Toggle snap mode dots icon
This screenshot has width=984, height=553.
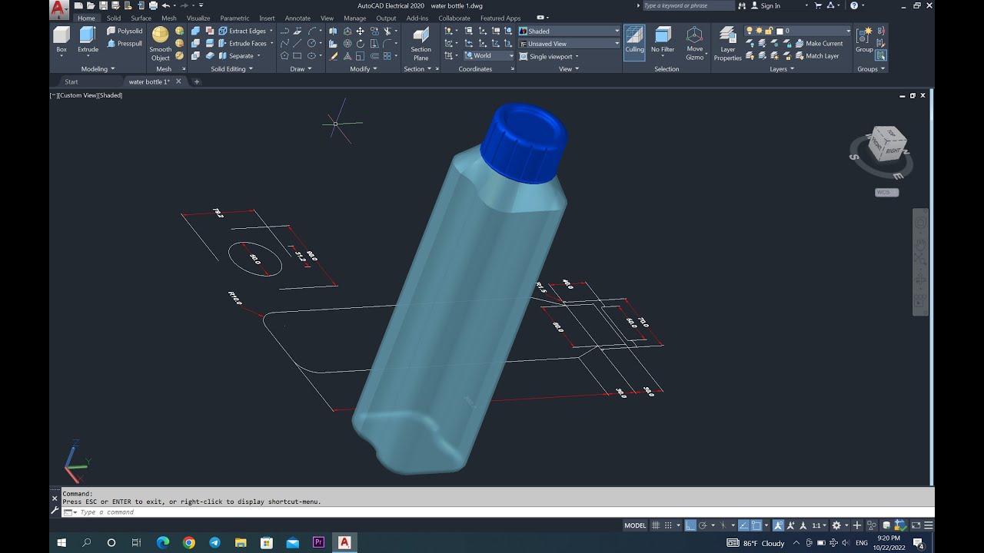pos(670,525)
